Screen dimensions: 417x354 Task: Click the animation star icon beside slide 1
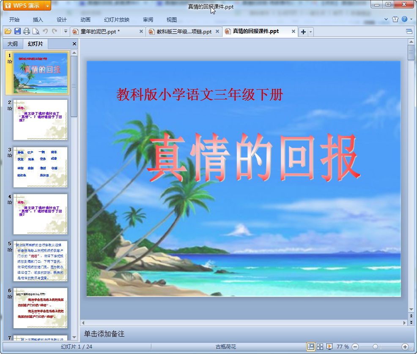point(10,62)
